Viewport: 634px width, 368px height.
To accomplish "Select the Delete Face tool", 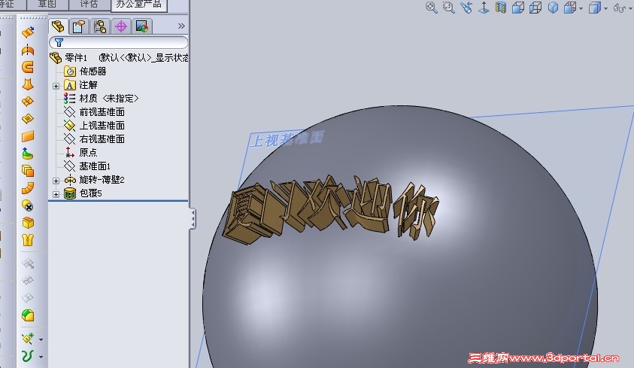I will 28,205.
